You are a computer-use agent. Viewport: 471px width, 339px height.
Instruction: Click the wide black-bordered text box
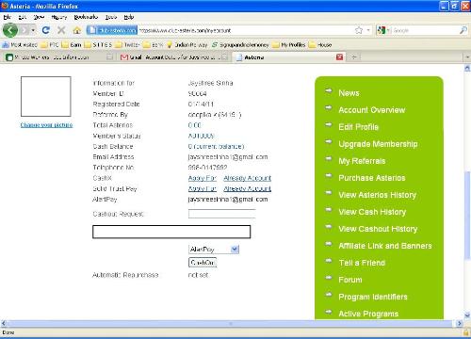click(x=171, y=232)
